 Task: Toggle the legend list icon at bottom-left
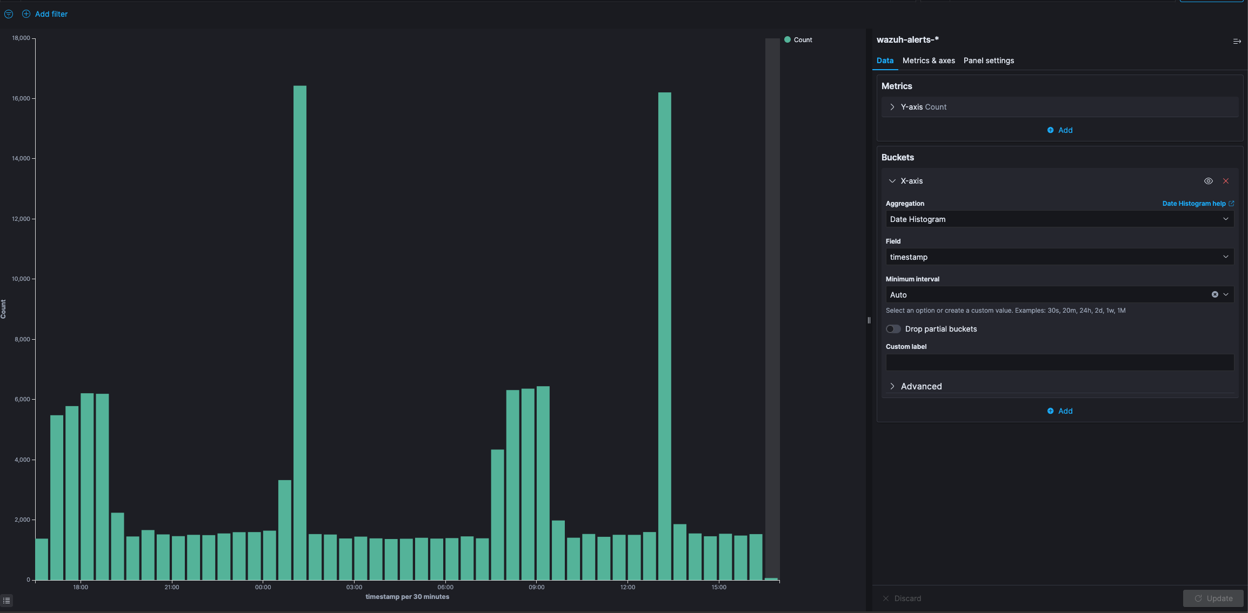pos(6,601)
